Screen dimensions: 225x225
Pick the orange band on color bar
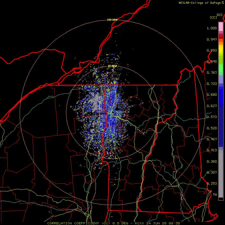tap(221, 43)
